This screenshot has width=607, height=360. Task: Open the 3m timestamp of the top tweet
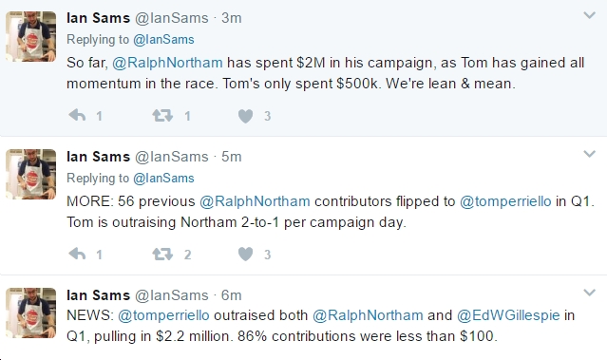pos(232,18)
